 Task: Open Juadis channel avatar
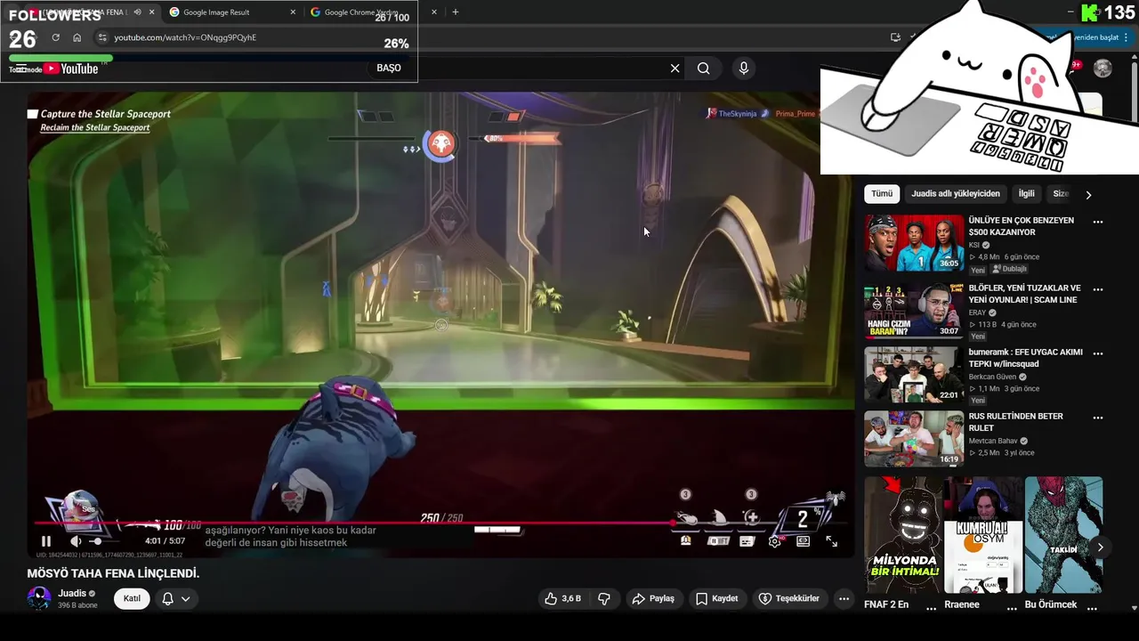(x=39, y=598)
